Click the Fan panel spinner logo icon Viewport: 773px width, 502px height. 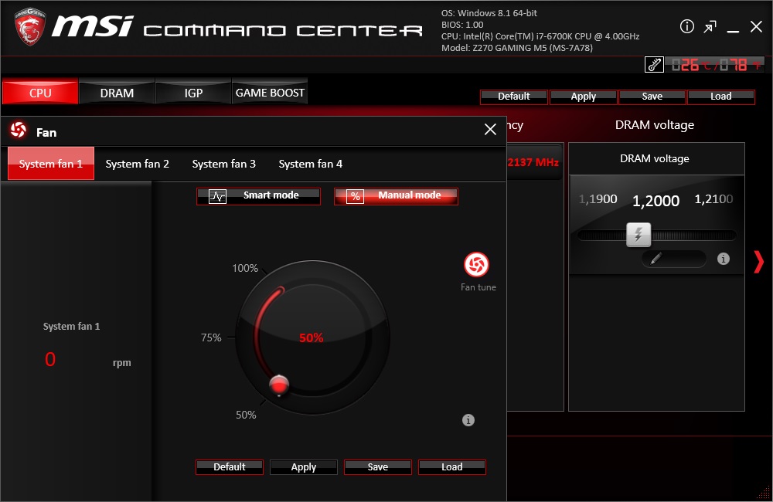19,131
